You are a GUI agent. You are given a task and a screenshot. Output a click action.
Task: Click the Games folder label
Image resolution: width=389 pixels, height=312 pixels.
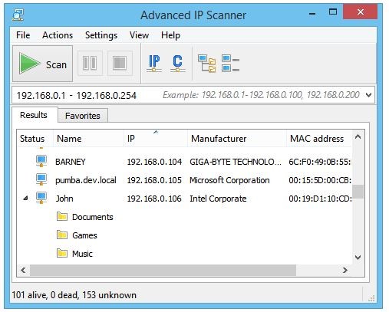pos(84,235)
